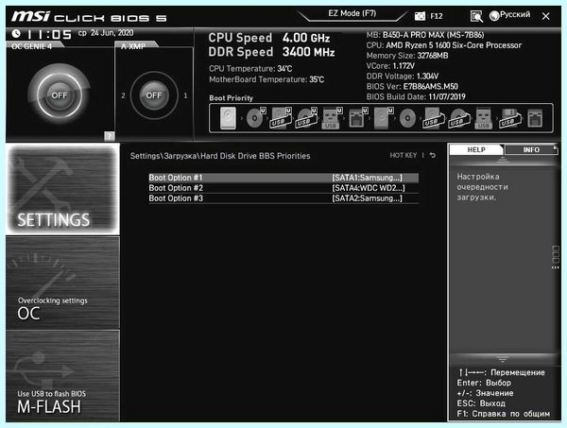Toggle the A-XMP OFF button
This screenshot has height=428, width=567.
(154, 95)
